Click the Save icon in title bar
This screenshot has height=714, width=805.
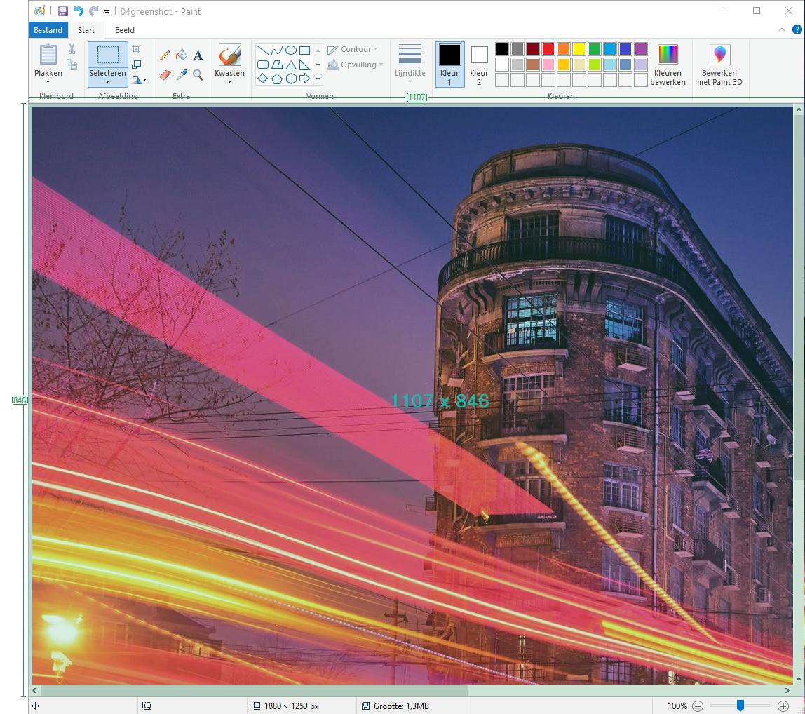click(x=63, y=11)
